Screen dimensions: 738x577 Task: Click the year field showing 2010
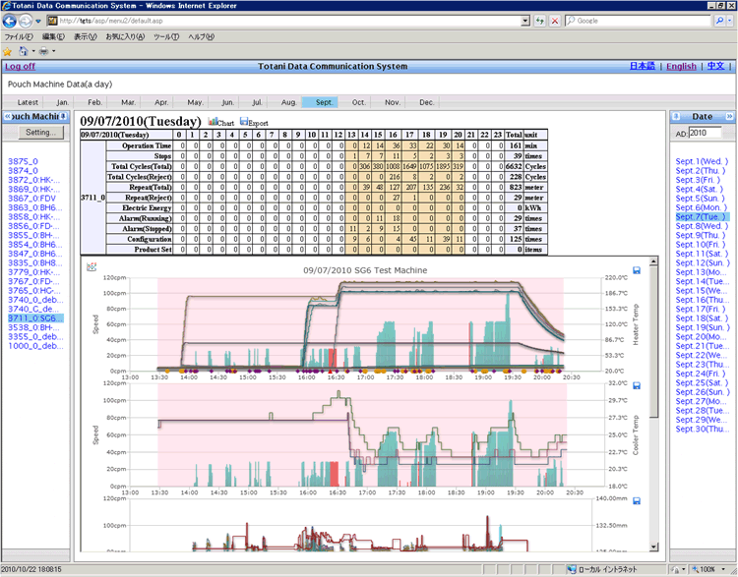click(705, 133)
